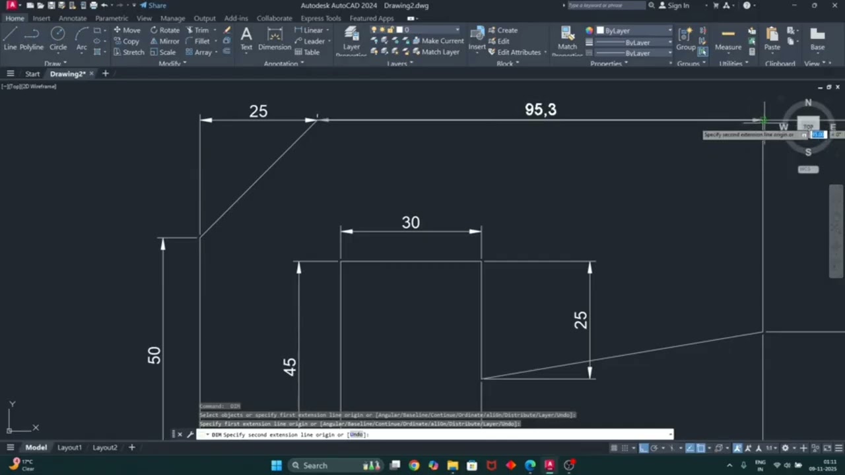This screenshot has width=845, height=475.
Task: Click Edit Attributes button
Action: click(514, 52)
